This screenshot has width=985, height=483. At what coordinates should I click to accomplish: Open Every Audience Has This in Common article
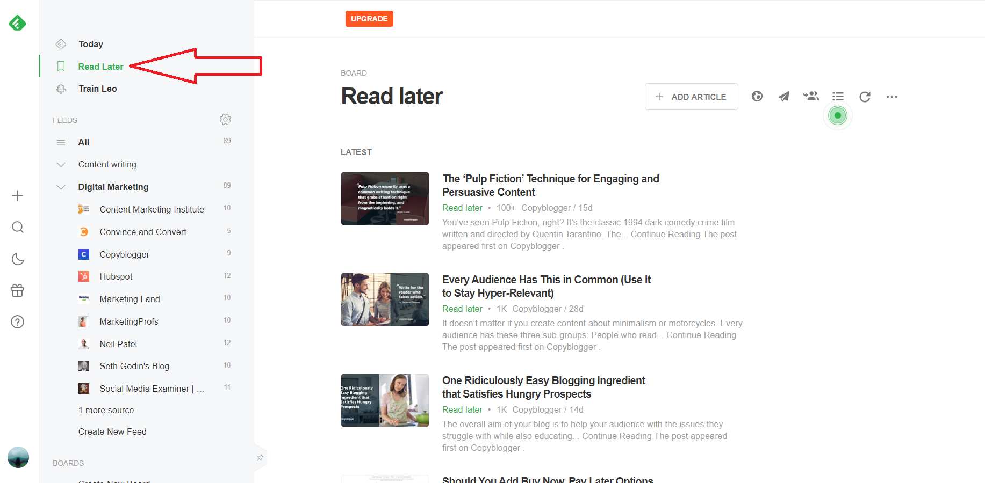546,286
